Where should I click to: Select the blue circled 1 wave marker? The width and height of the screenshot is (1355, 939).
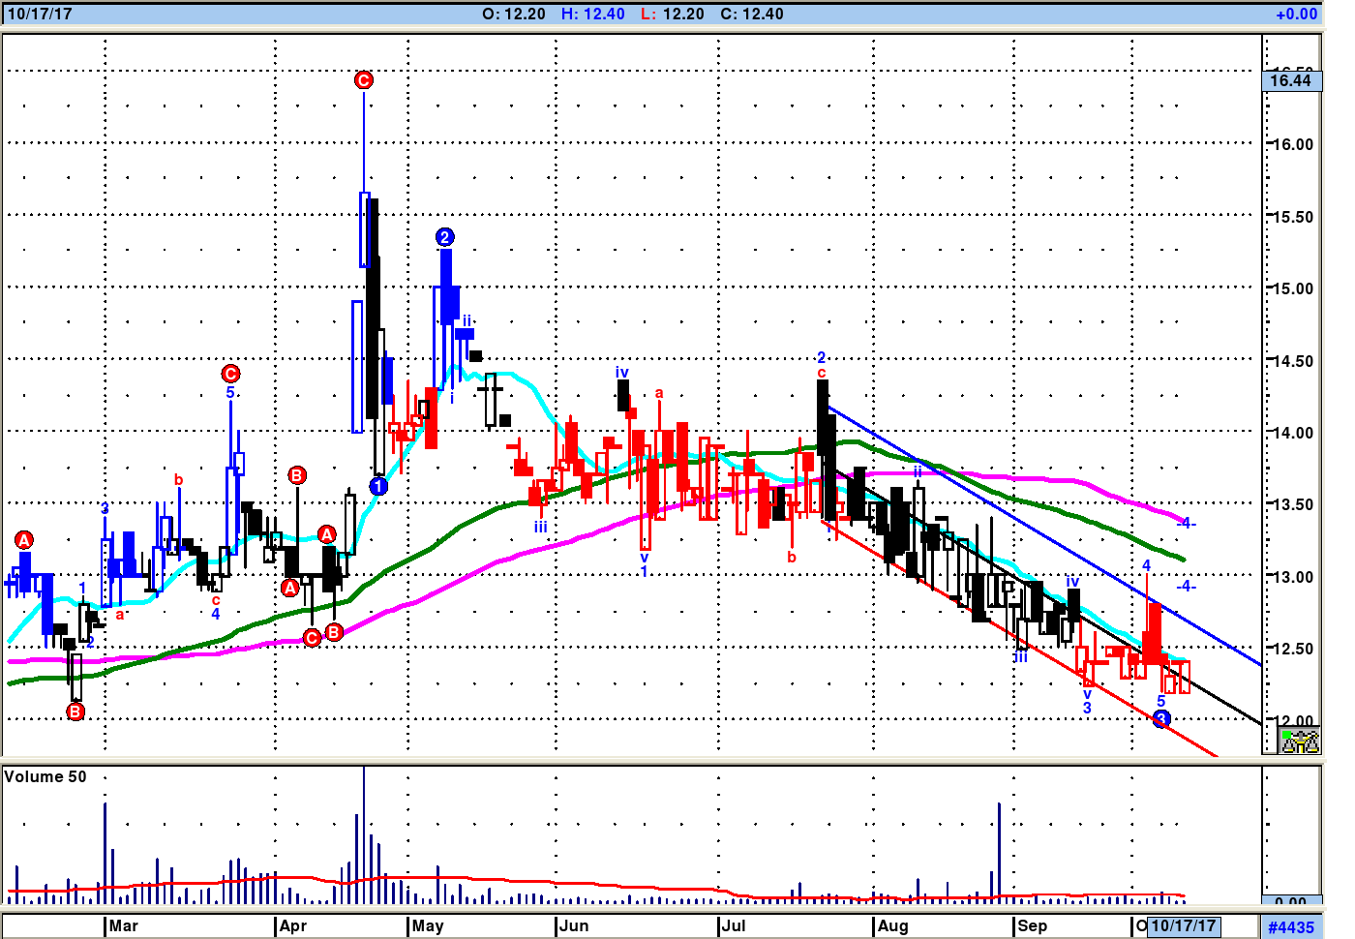[378, 486]
